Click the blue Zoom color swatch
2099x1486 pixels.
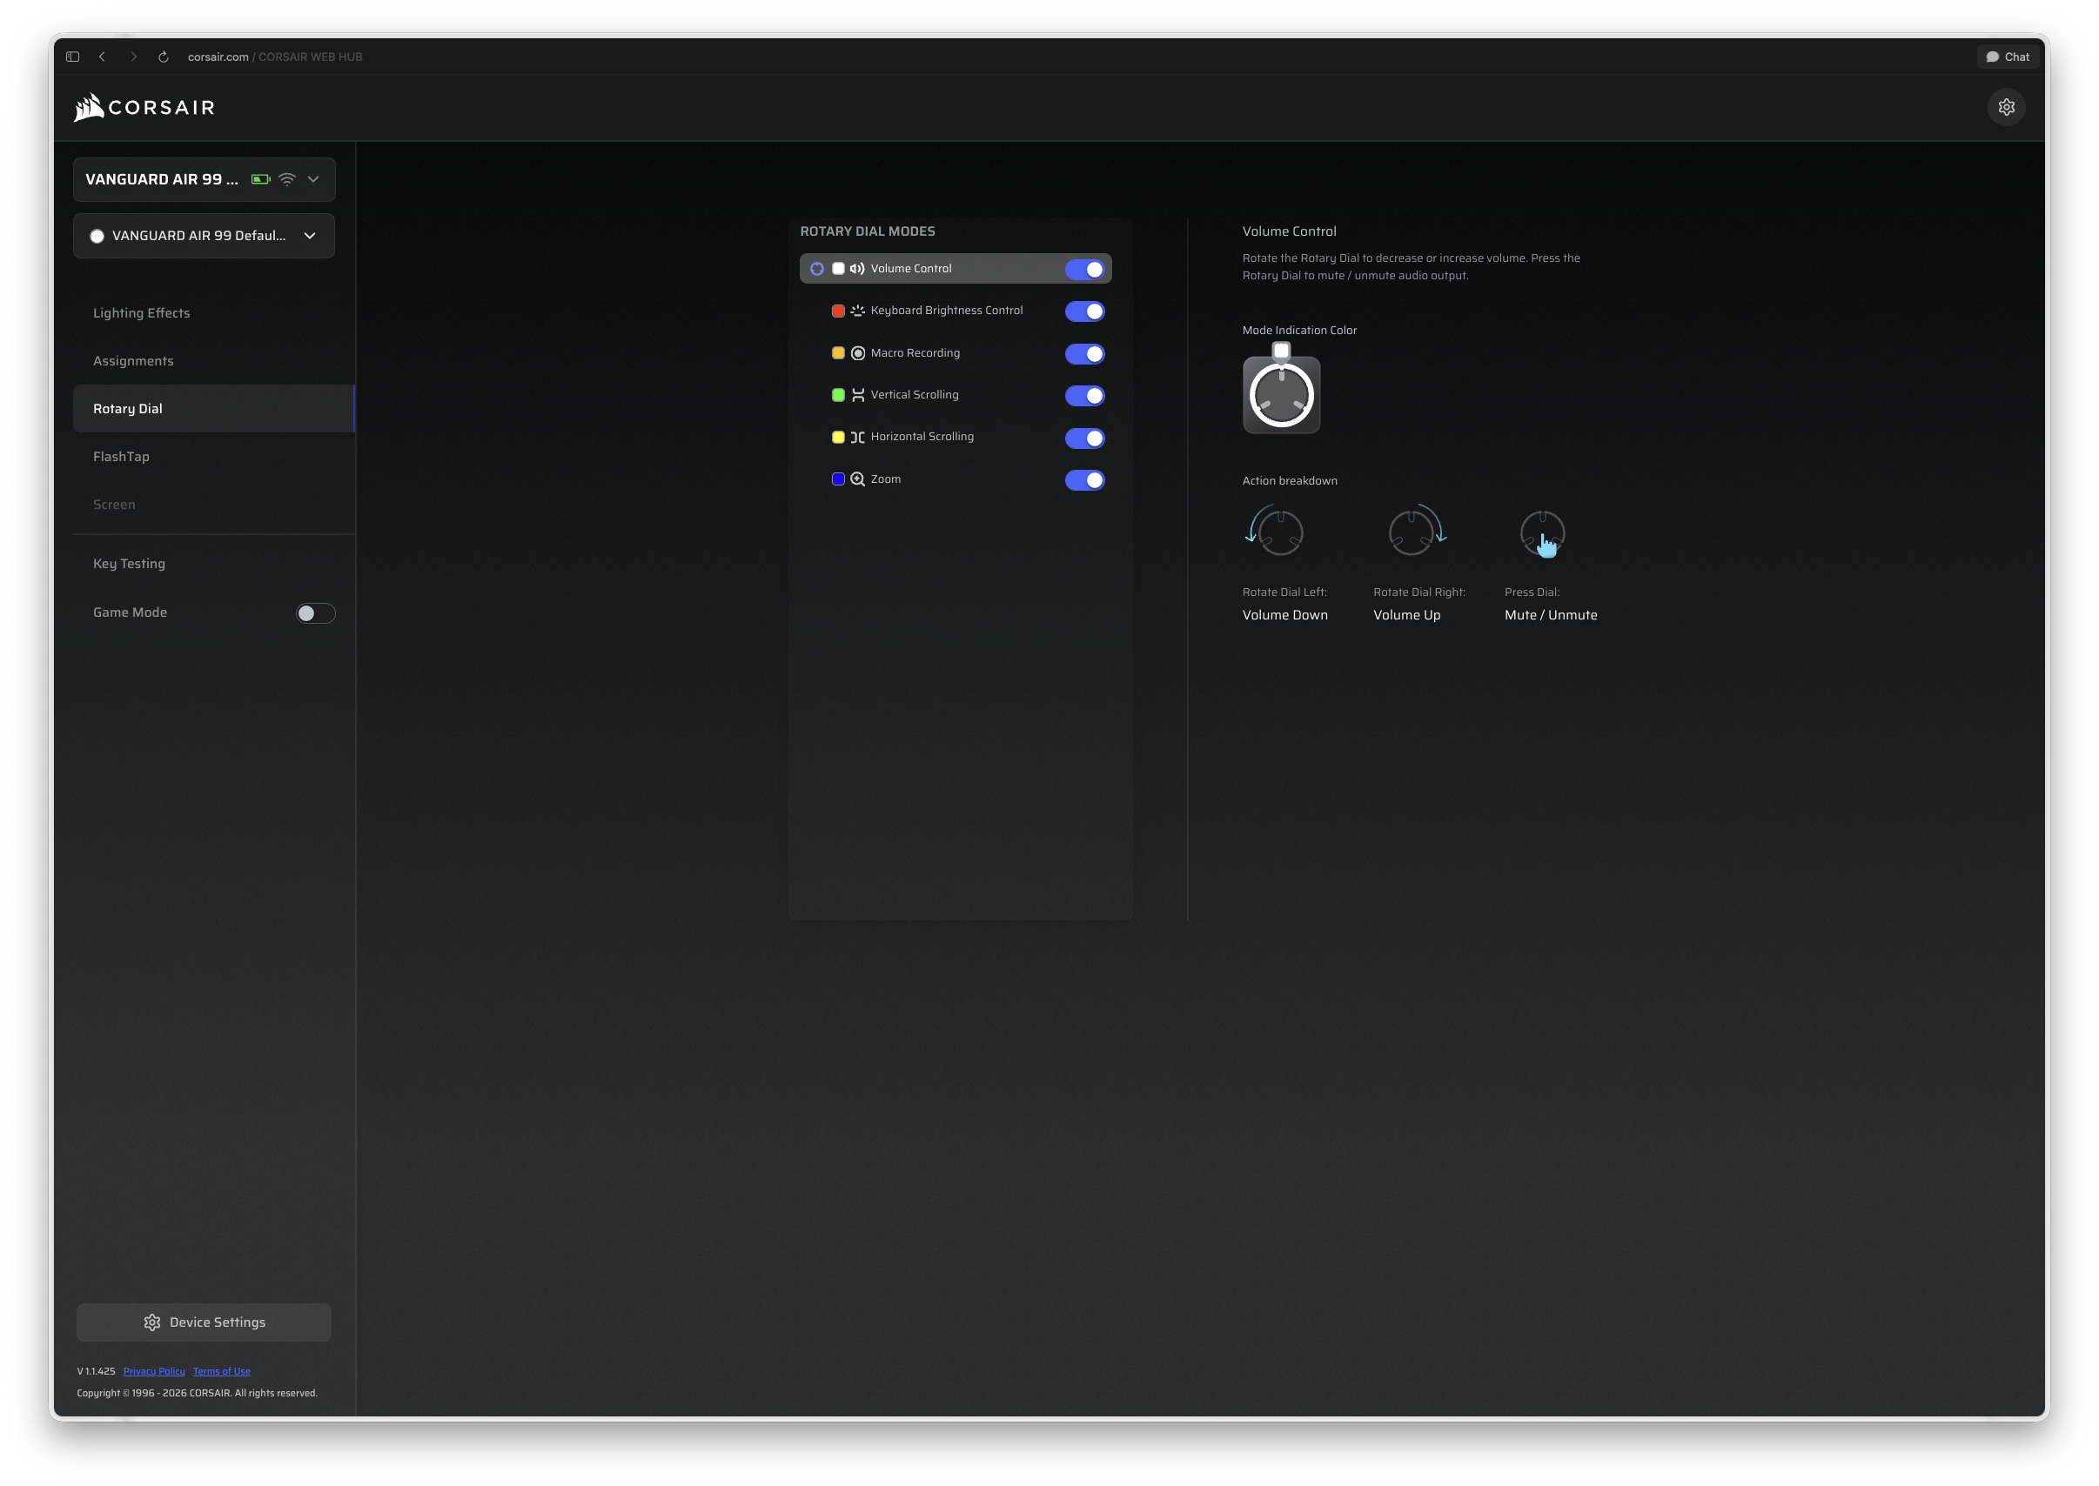pos(837,479)
